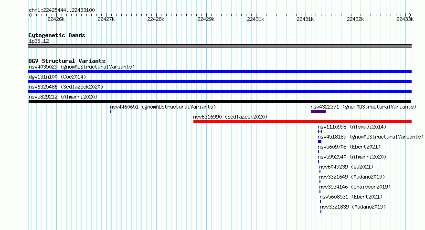Open nsv5608531 (Ebert2021) label
Viewport: 425px width, 230px height.
351,197
